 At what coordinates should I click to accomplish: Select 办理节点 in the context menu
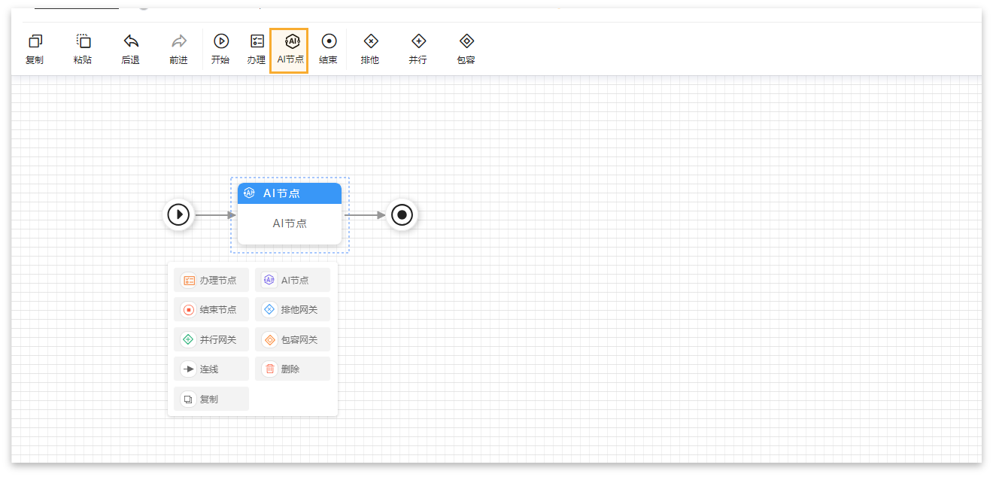[x=211, y=280]
